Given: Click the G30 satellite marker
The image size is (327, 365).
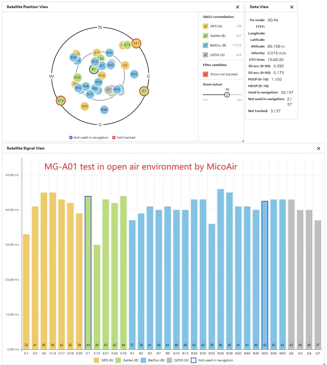Looking at the screenshot, I should [85, 106].
